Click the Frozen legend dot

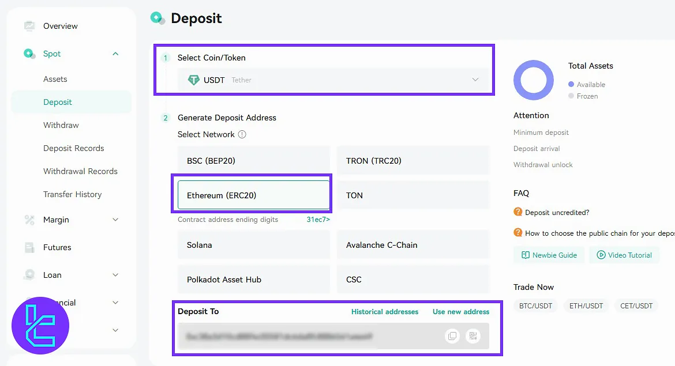coord(571,96)
